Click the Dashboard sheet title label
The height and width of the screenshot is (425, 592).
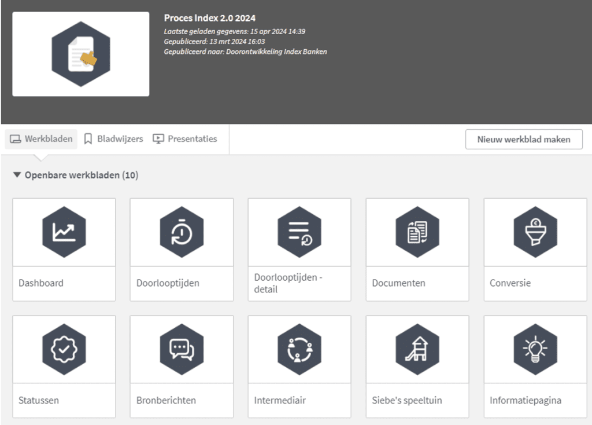(x=41, y=283)
